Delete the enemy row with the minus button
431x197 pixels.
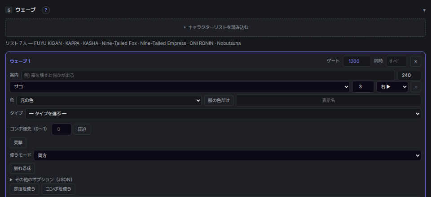416,86
